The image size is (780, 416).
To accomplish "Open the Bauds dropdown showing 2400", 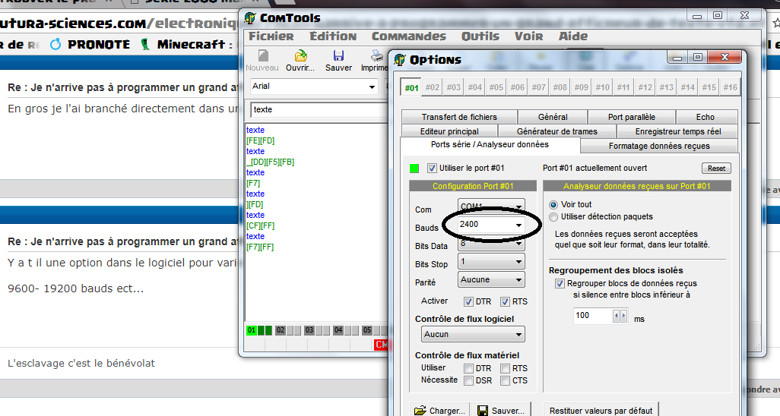I will pos(491,225).
